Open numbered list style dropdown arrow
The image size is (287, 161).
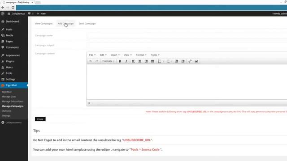click(x=172, y=61)
